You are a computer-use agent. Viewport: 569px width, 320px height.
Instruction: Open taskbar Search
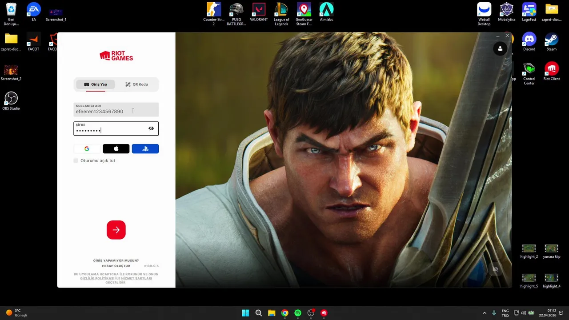click(259, 313)
